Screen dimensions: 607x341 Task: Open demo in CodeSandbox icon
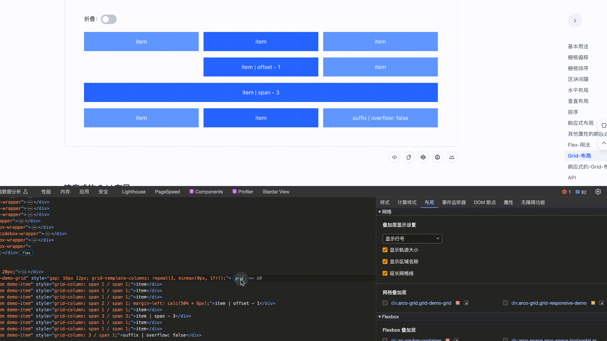coord(437,157)
